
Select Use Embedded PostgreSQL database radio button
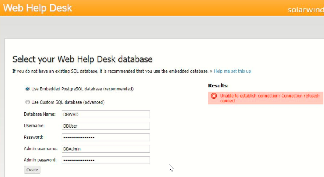pyautogui.click(x=28, y=89)
